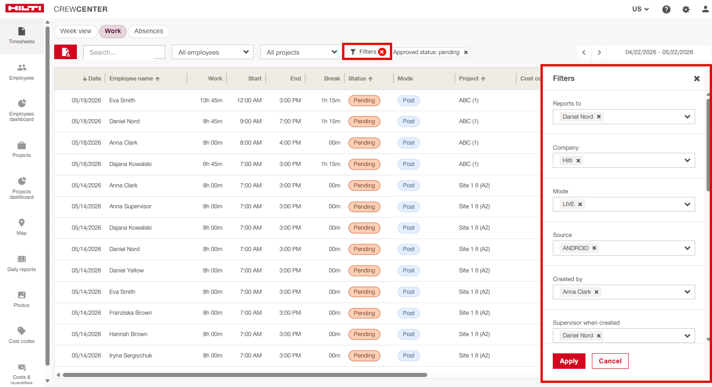This screenshot has height=387, width=712.
Task: Select the Work tab
Action: [113, 31]
